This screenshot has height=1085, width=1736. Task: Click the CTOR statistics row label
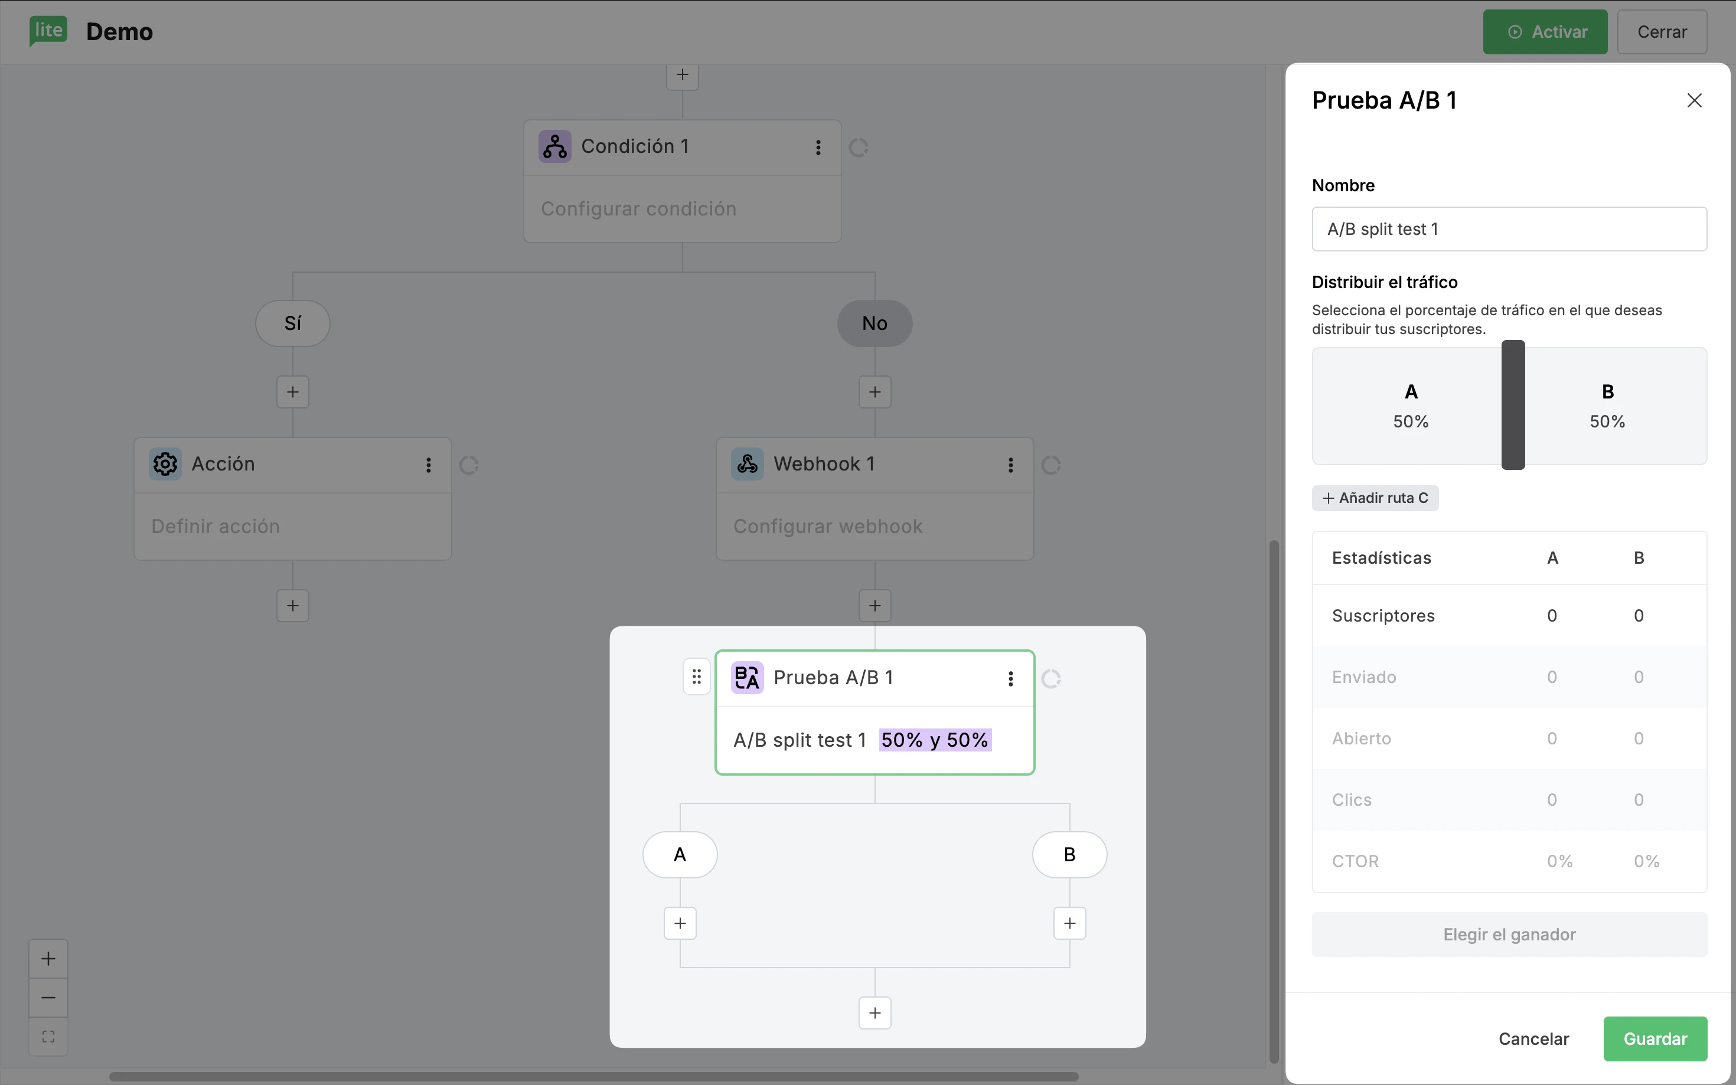pyautogui.click(x=1355, y=861)
